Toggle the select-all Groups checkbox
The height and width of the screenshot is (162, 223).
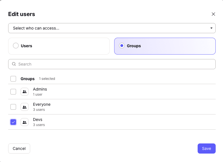(x=13, y=79)
